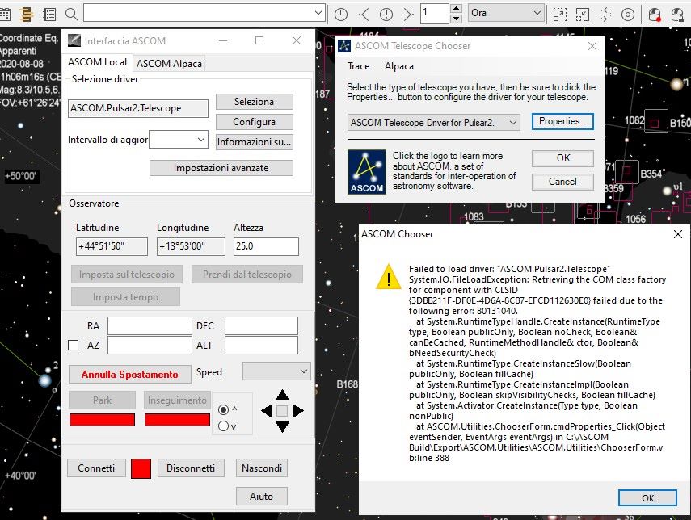This screenshot has height=520, width=691.
Task: Click the ALT coordinate field
Action: click(261, 346)
